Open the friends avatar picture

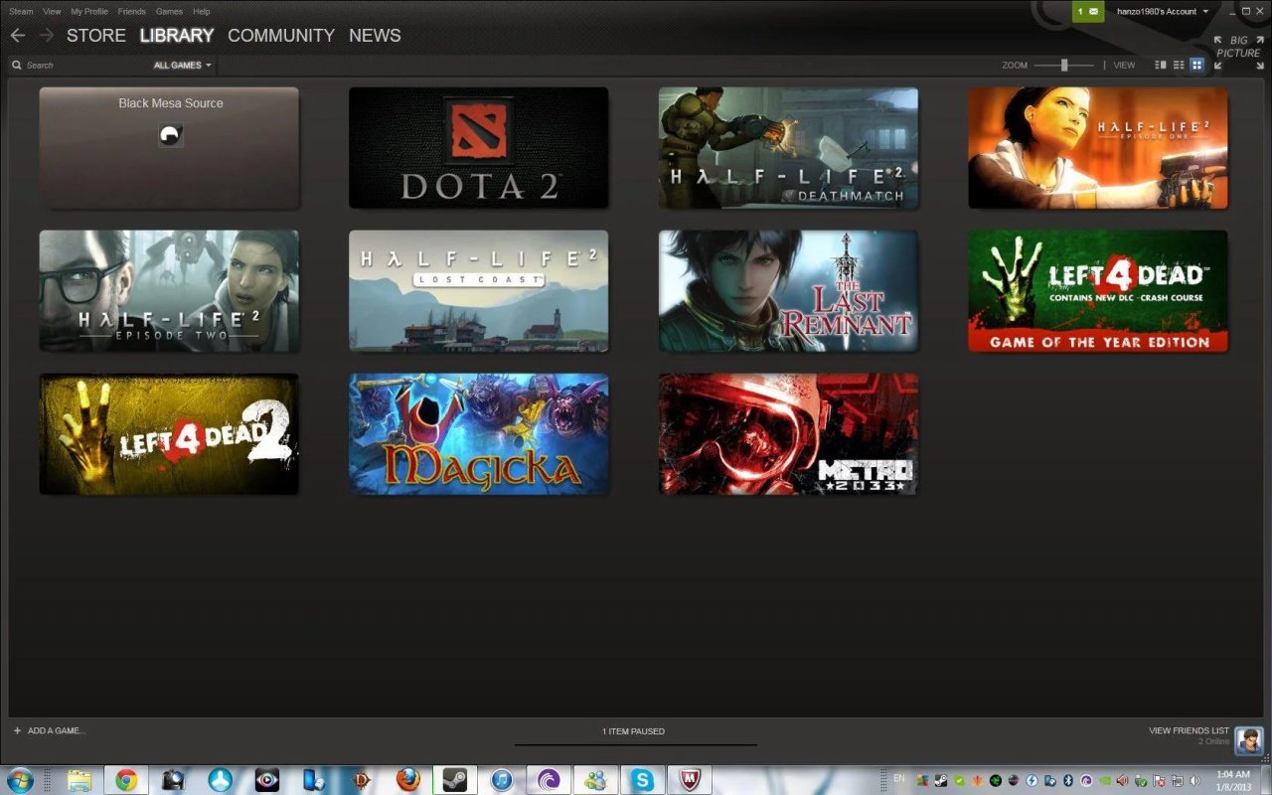[1248, 740]
